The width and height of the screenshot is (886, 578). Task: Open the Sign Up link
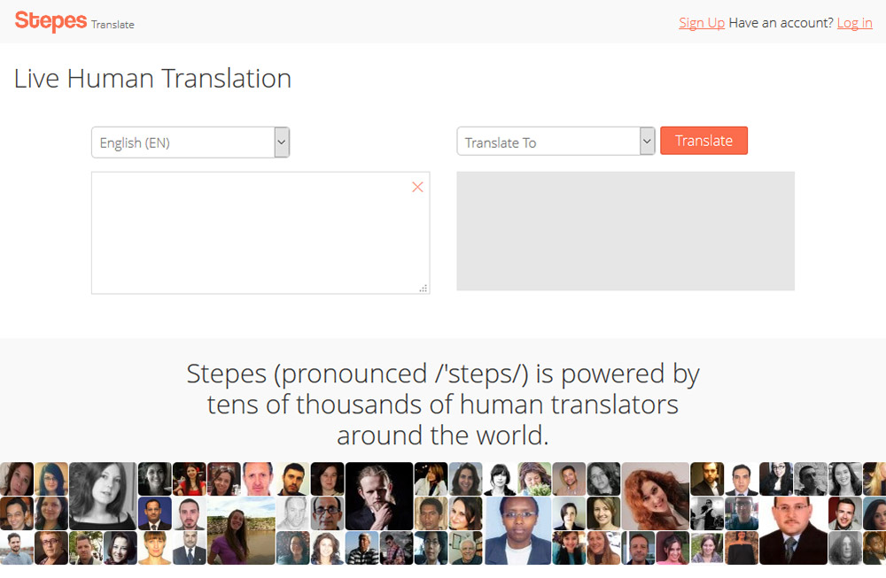(x=701, y=23)
